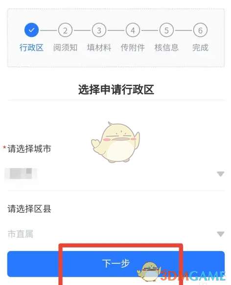
Task: Tap the blue 下一步 button
Action: coord(116,264)
